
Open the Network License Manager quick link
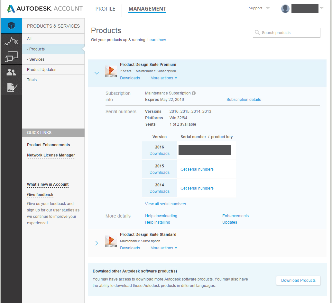coord(51,155)
